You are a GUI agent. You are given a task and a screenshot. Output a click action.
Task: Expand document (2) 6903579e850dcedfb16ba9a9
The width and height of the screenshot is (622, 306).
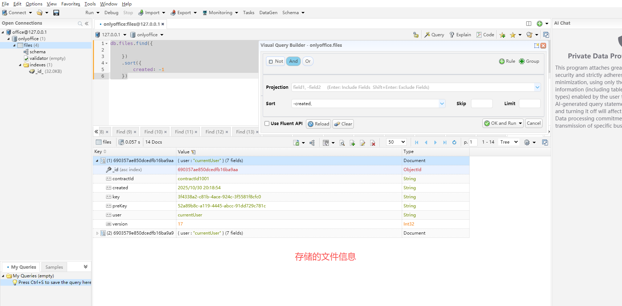[x=97, y=233]
